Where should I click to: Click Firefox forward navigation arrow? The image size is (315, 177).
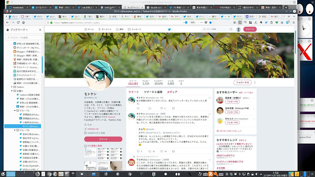pyautogui.click(x=13, y=23)
